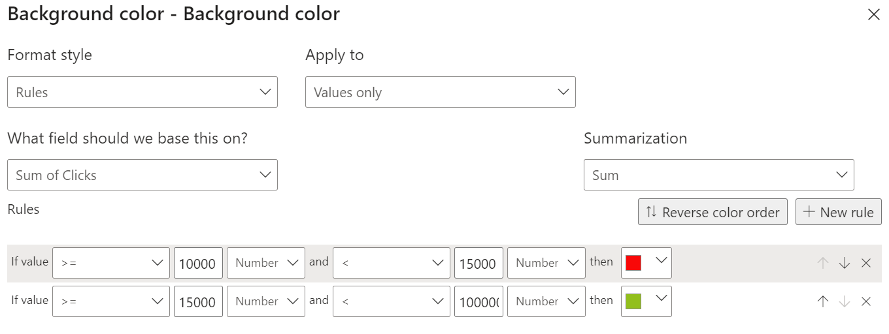Open first rule's Number type dropdown after 10000
889x334 pixels.
[x=266, y=263]
